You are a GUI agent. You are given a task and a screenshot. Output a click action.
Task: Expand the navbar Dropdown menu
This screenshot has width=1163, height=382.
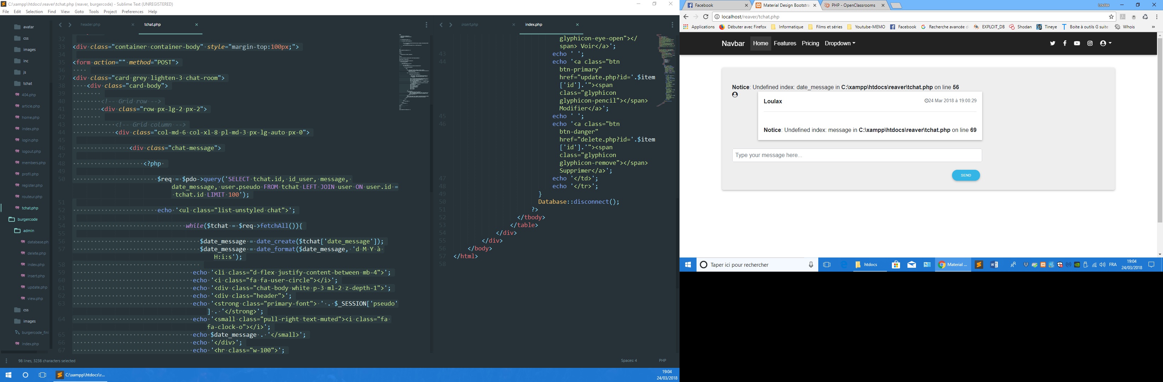pos(840,43)
